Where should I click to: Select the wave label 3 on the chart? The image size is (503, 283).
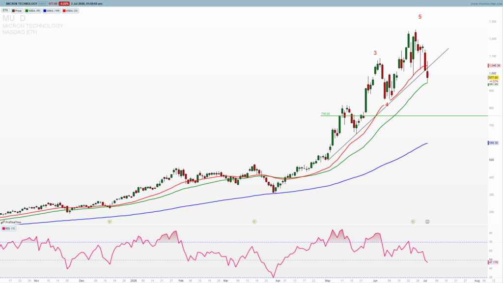[375, 53]
